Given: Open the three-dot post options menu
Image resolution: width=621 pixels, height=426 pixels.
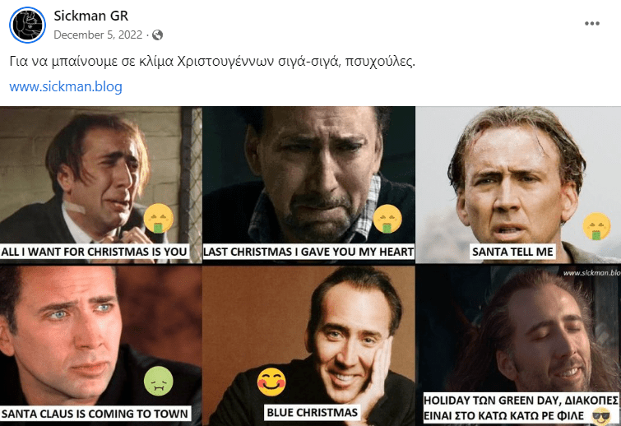Looking at the screenshot, I should [x=592, y=24].
